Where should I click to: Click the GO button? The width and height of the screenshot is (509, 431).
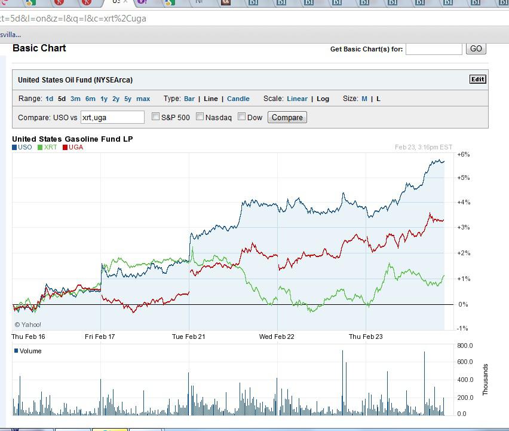[476, 49]
